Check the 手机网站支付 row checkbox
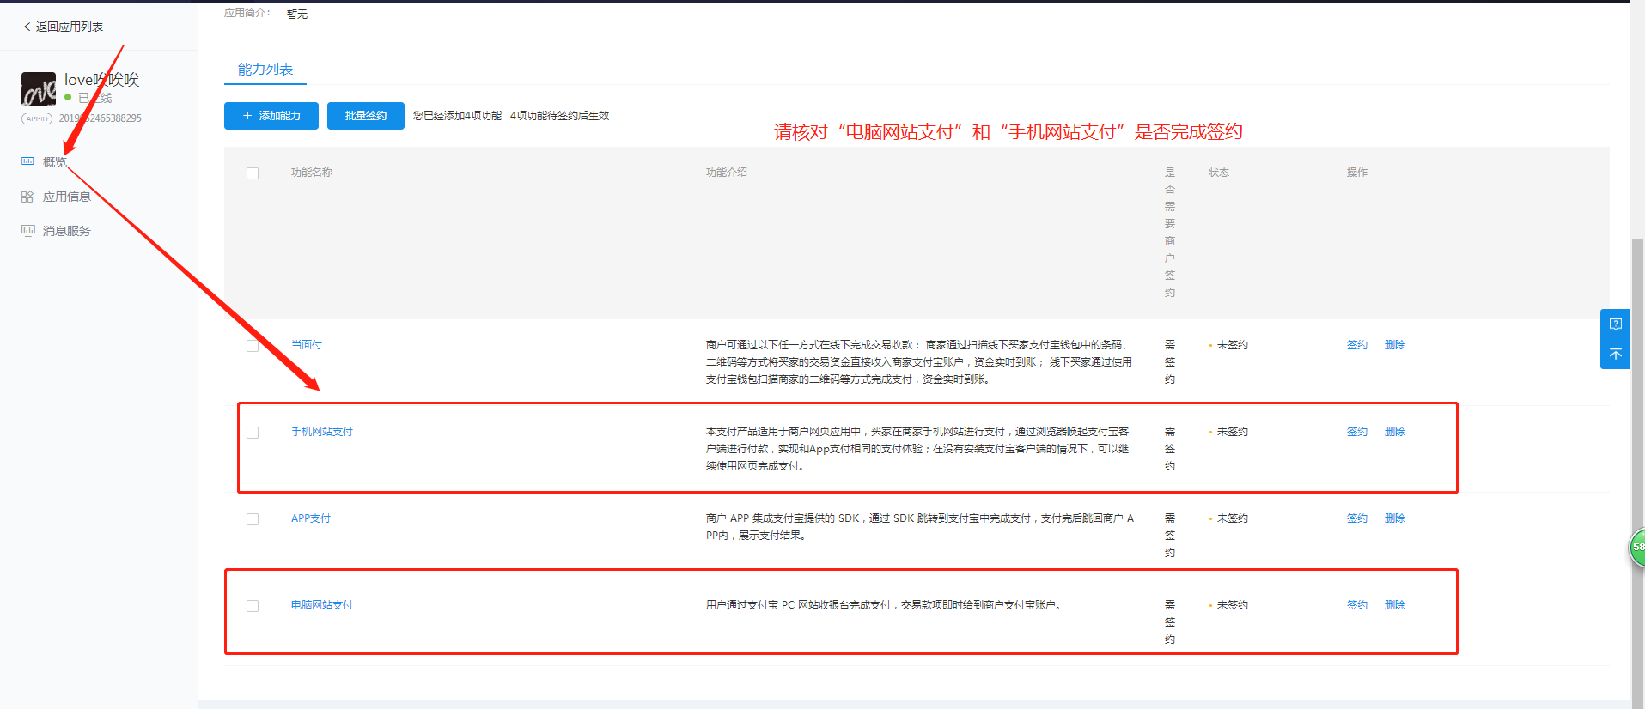Screen dimensions: 1645x709 click(x=253, y=433)
